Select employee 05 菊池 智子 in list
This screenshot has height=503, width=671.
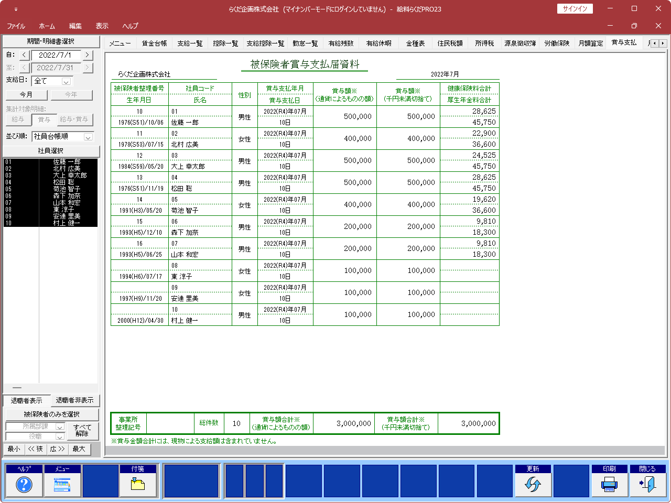click(50, 189)
